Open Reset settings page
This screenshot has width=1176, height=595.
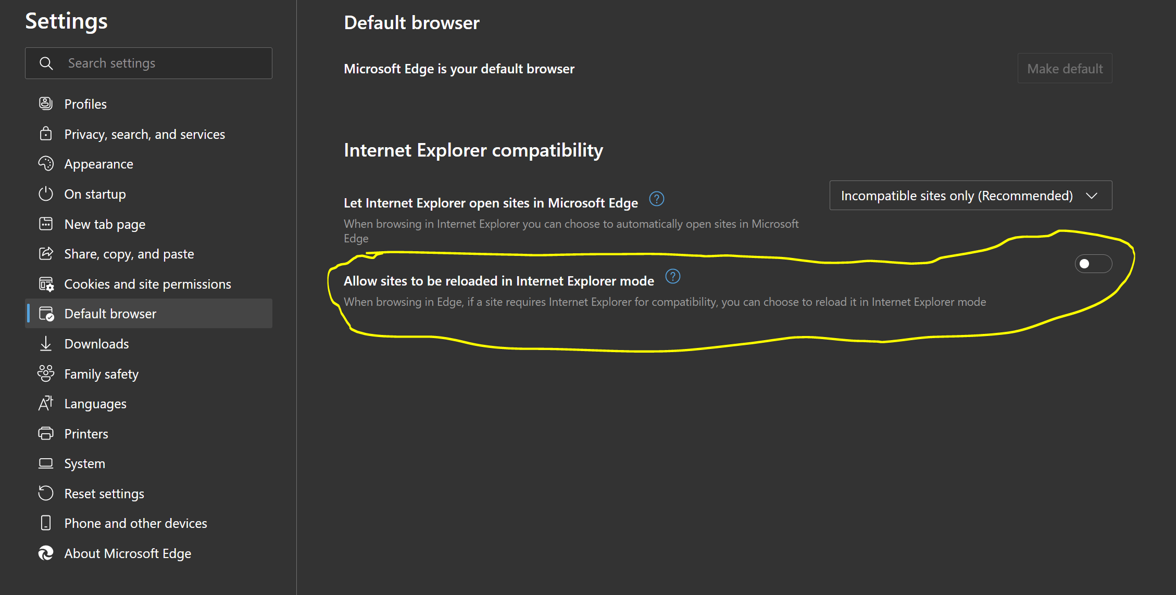(x=104, y=494)
